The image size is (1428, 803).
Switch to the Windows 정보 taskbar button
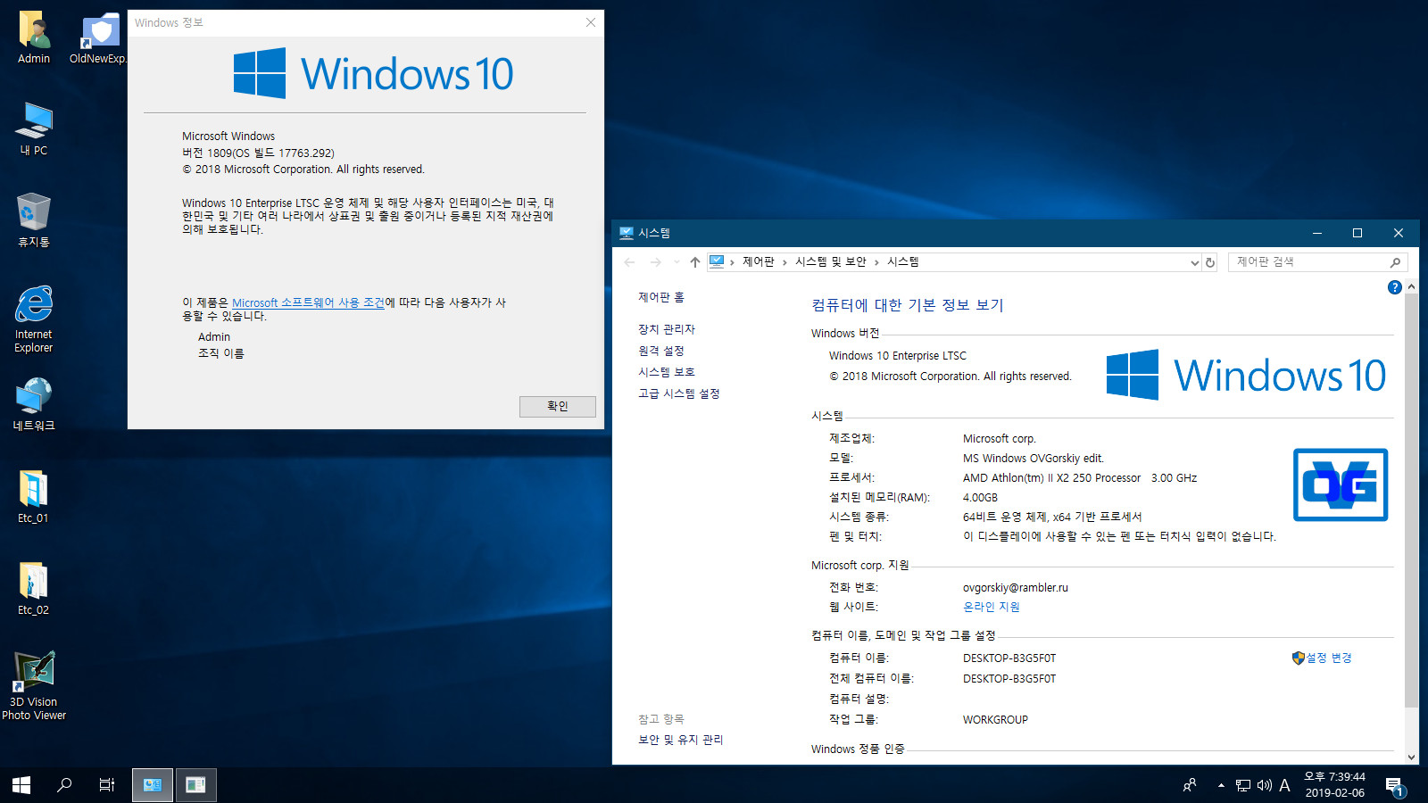(196, 785)
